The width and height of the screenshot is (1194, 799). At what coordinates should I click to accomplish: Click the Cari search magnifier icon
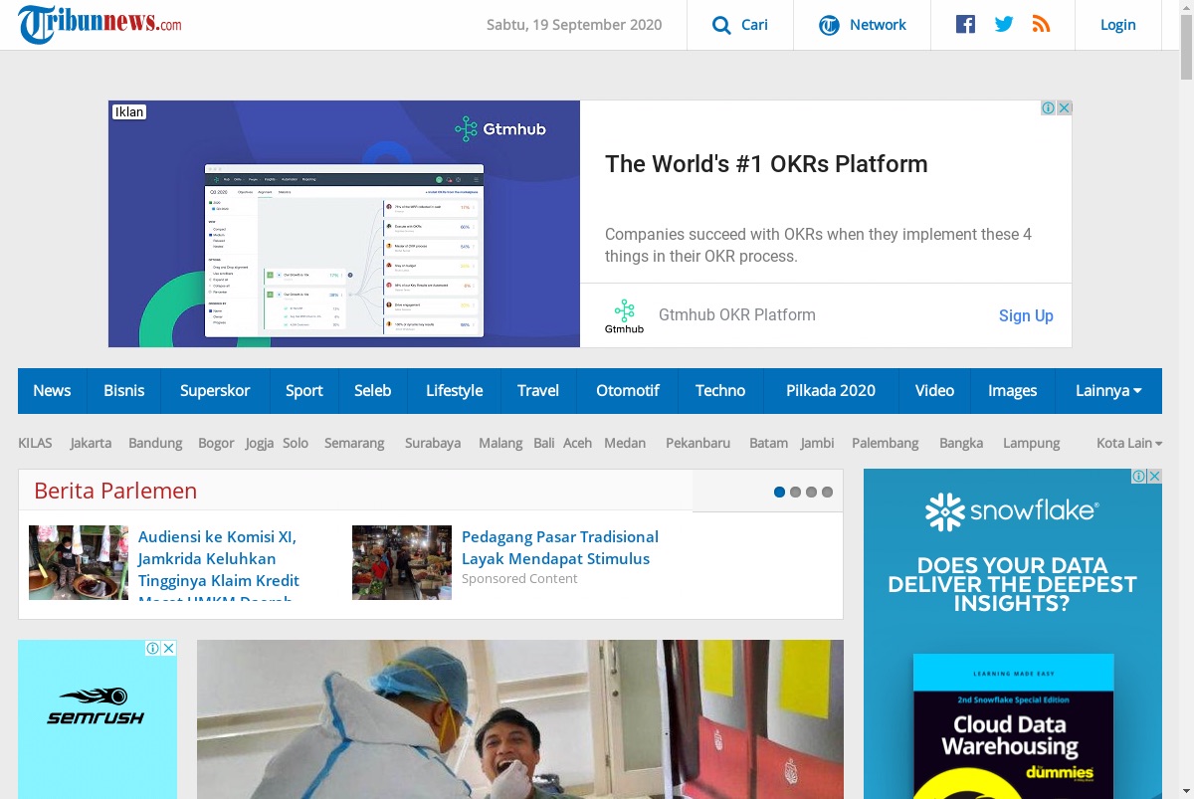[721, 25]
